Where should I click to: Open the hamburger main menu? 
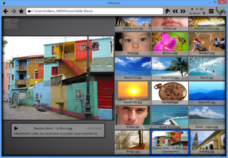(x=211, y=11)
